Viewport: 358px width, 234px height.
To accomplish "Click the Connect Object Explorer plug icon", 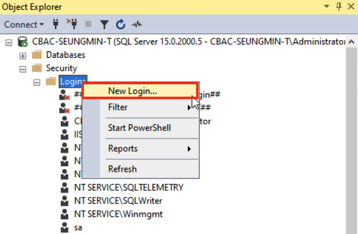I will 56,24.
